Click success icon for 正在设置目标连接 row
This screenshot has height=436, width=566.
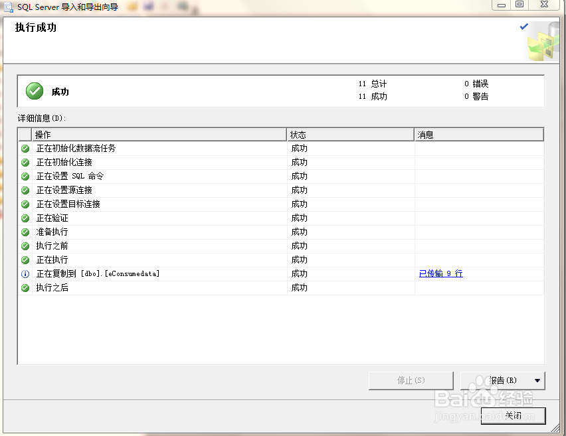click(x=25, y=204)
